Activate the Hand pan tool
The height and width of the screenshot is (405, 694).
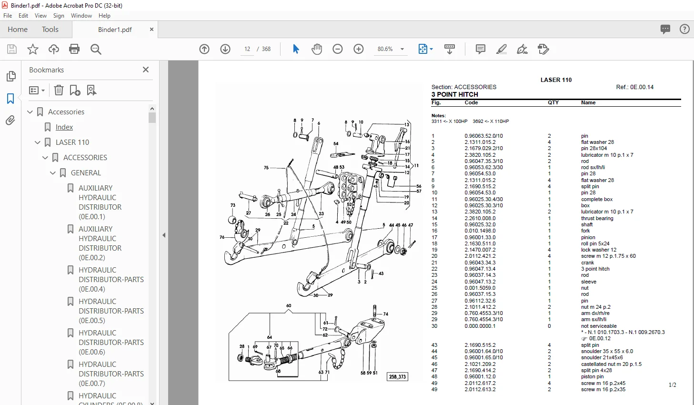[x=317, y=49]
